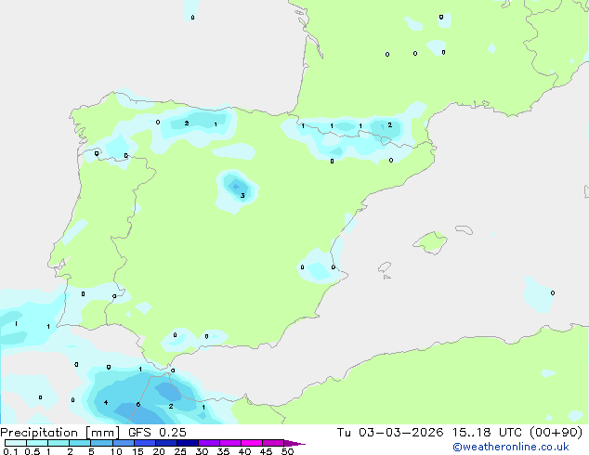This screenshot has height=455, width=589.
Task: Pick the 45–50 mm legend swatch
Action: click(x=273, y=443)
